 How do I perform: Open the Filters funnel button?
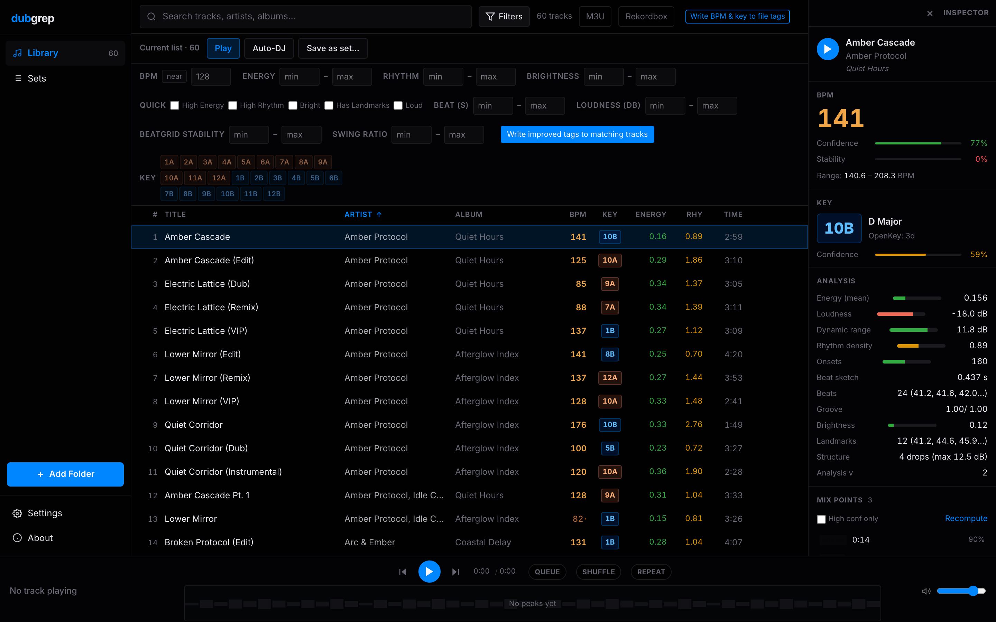click(504, 17)
